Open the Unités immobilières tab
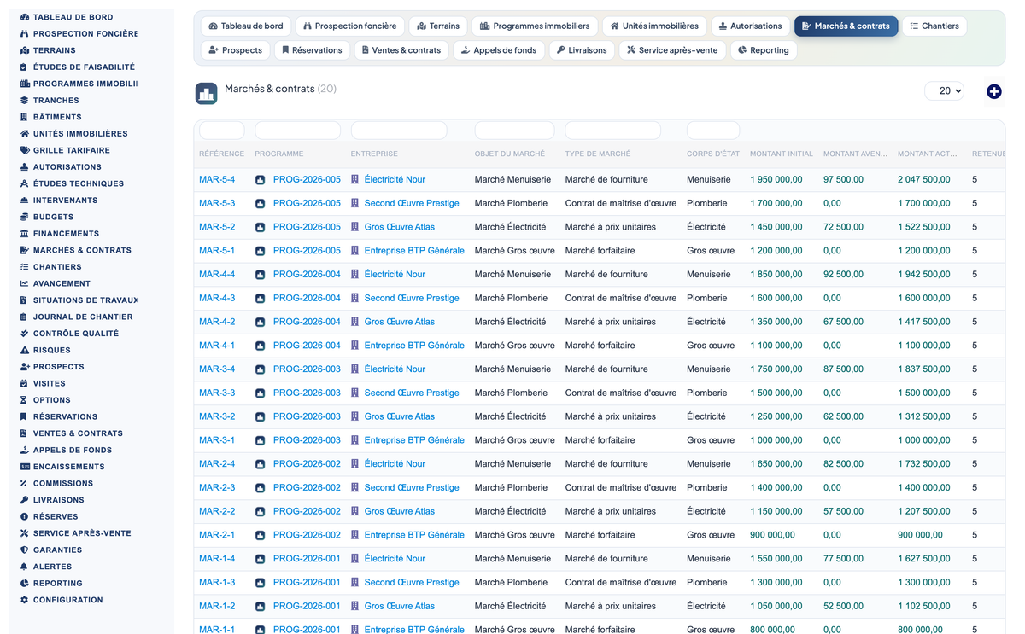 click(655, 26)
